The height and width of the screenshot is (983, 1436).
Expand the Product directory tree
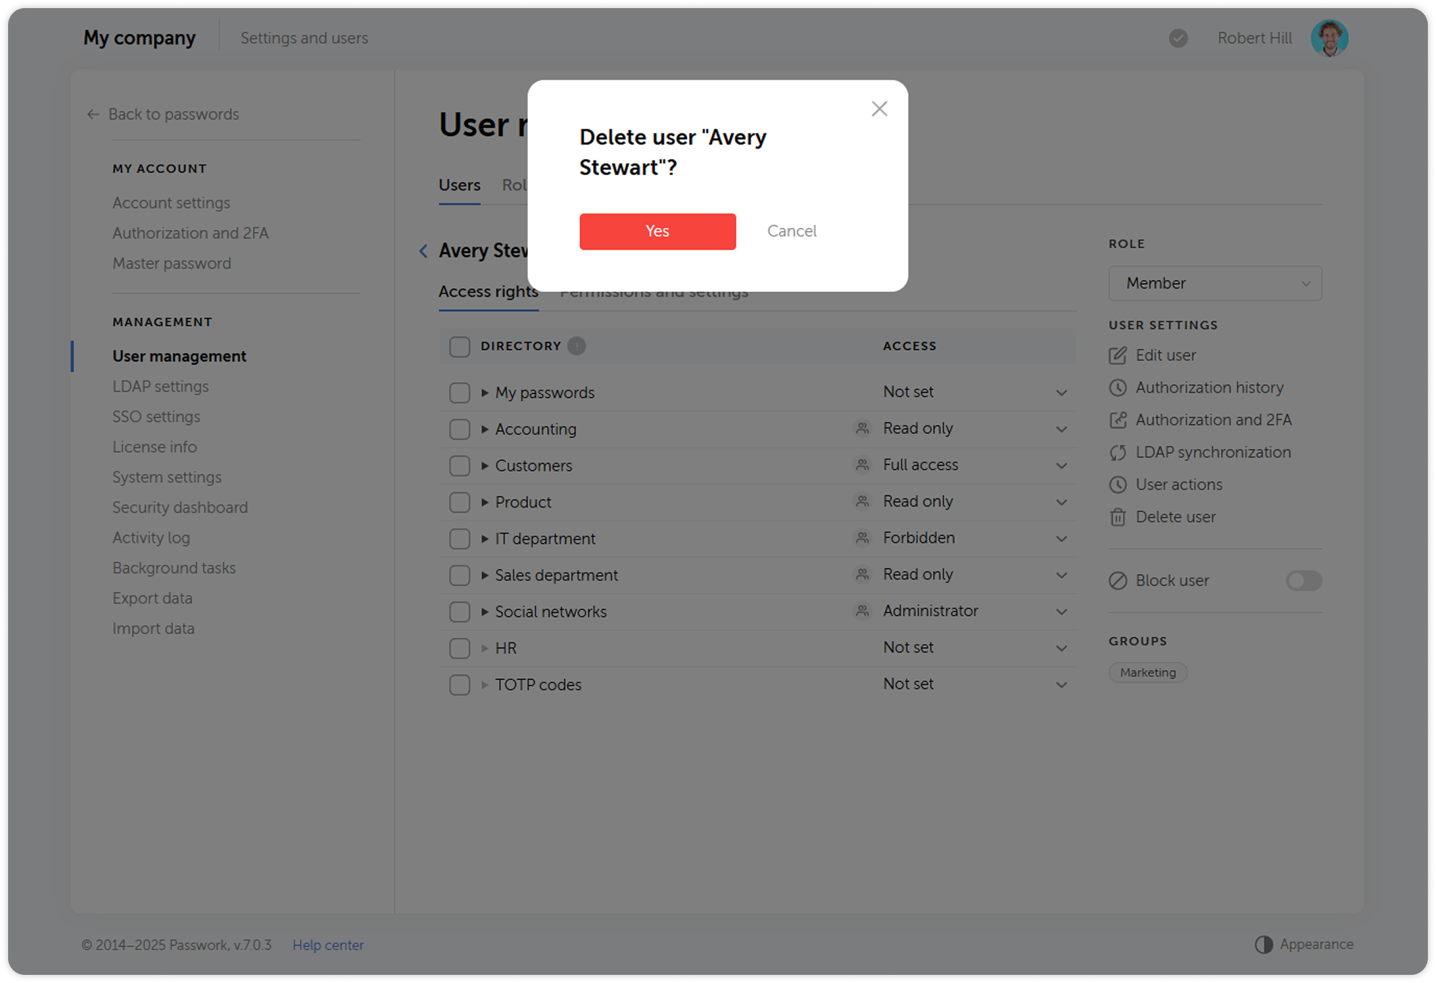[x=485, y=502]
